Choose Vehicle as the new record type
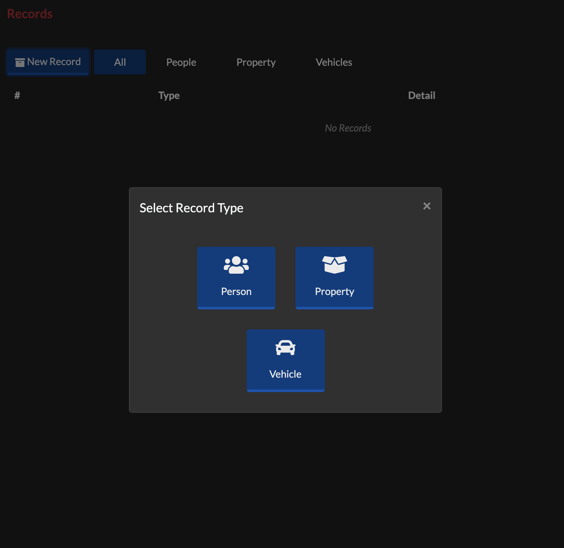 point(285,360)
